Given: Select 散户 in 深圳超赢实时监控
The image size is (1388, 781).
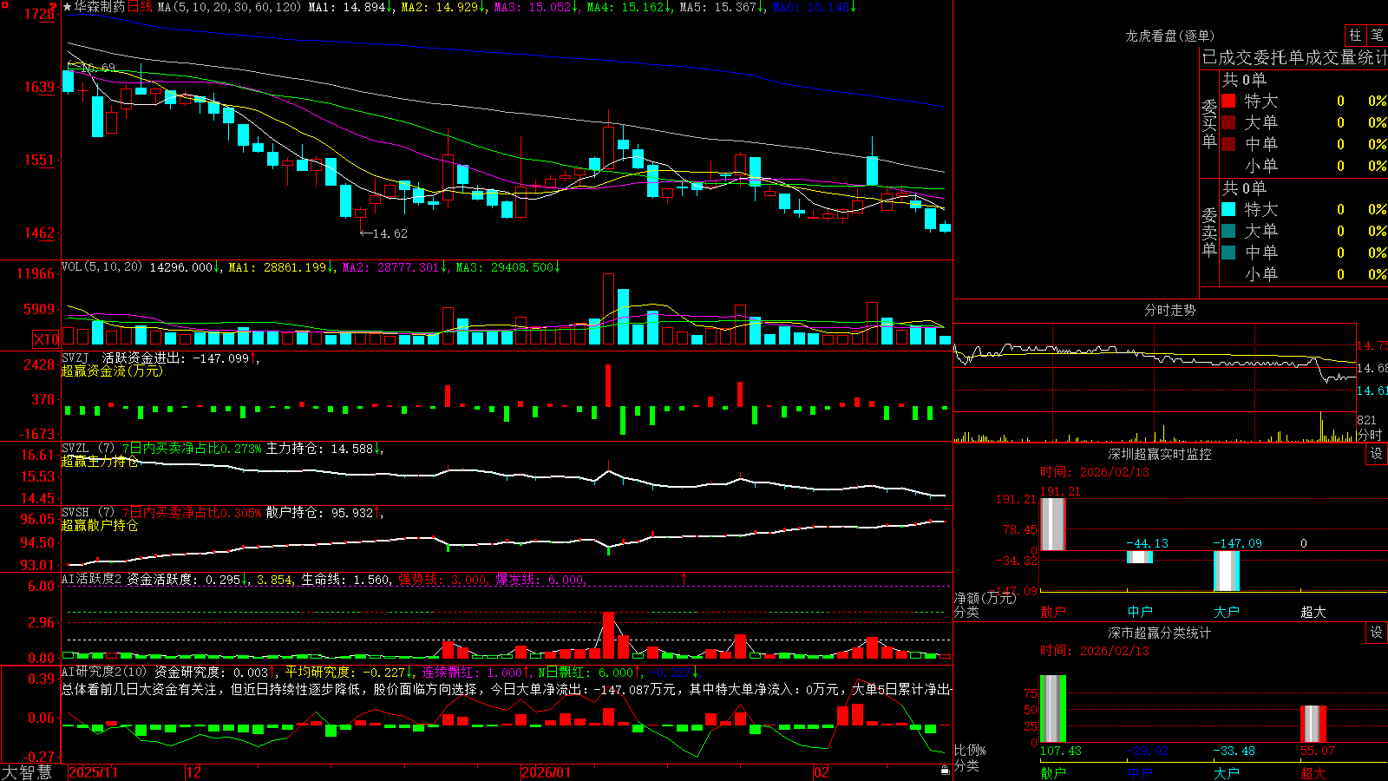Looking at the screenshot, I should point(1053,612).
